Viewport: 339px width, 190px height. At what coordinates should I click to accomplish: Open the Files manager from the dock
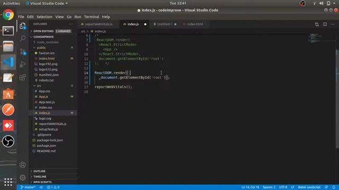(8, 46)
